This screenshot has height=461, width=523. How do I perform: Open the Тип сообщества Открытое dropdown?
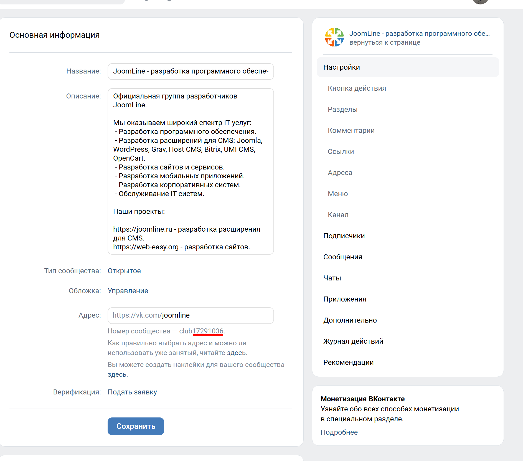pyautogui.click(x=124, y=271)
